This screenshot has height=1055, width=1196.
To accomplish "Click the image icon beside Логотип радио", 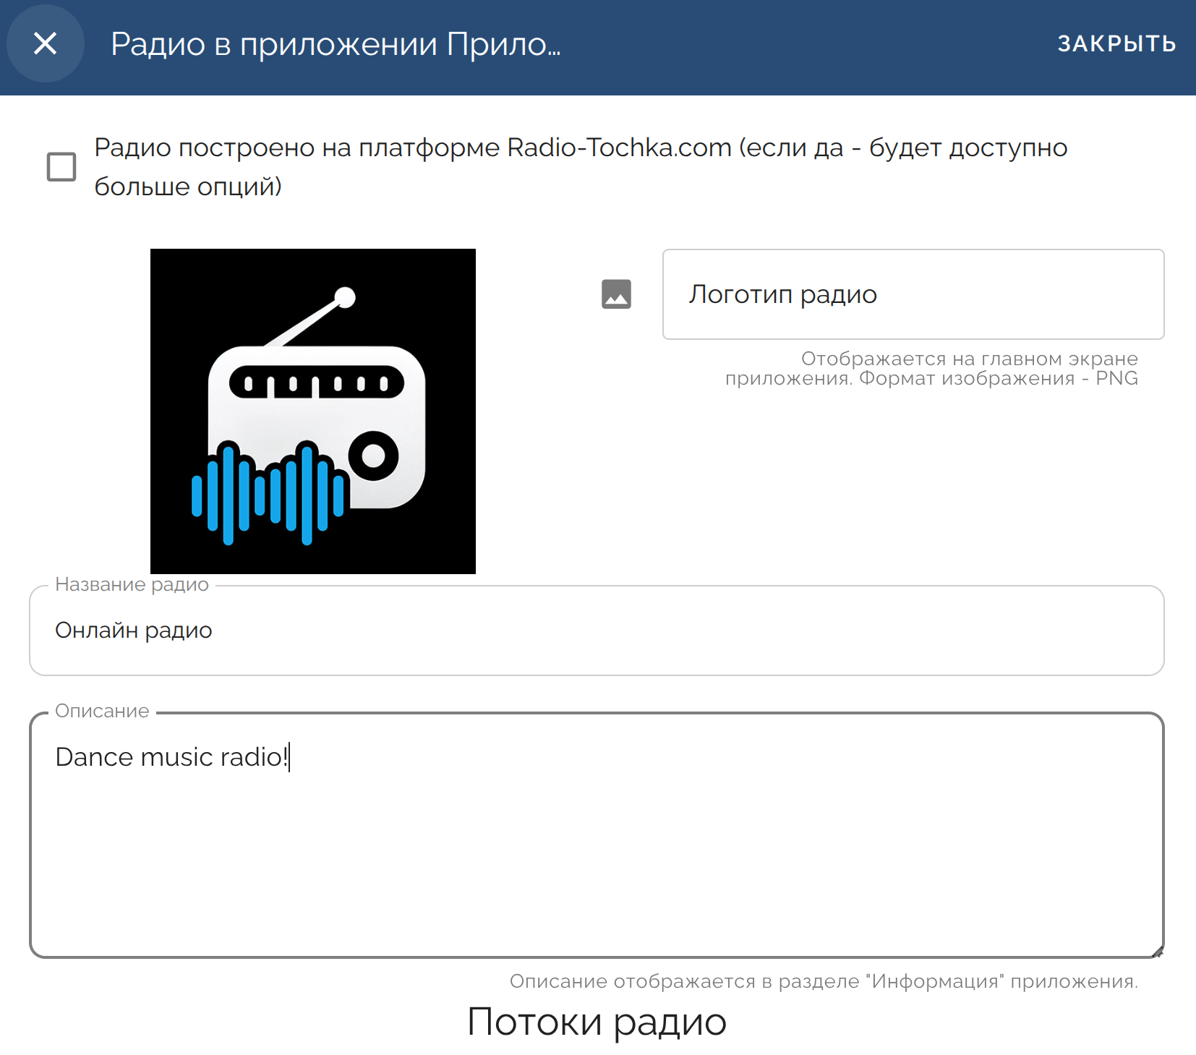I will click(616, 294).
